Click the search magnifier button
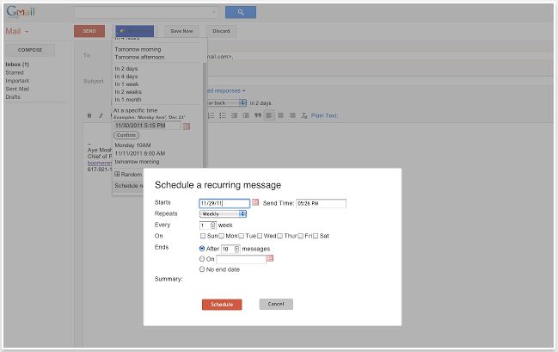558x352 pixels. click(240, 13)
